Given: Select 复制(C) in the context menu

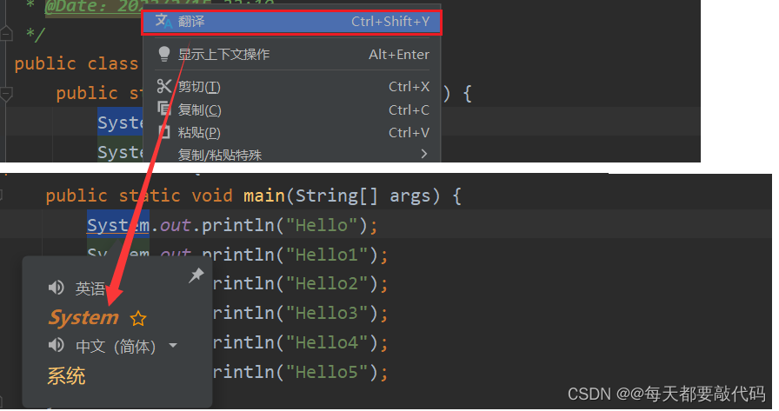Looking at the screenshot, I should tap(291, 109).
